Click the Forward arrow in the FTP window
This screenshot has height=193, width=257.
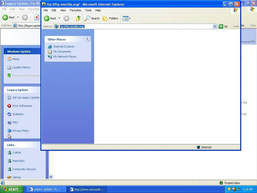[66, 18]
